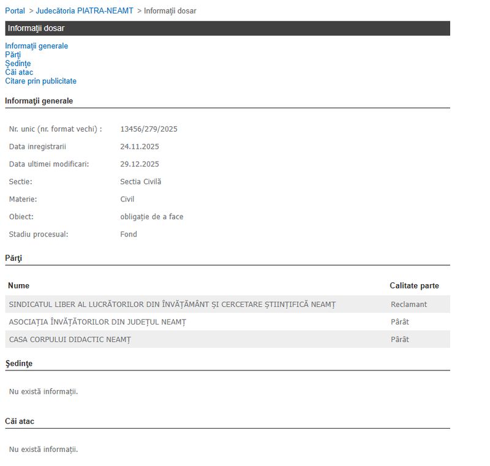Click registration date 24.11.2025
Screen dimensions: 490x466
tap(140, 146)
